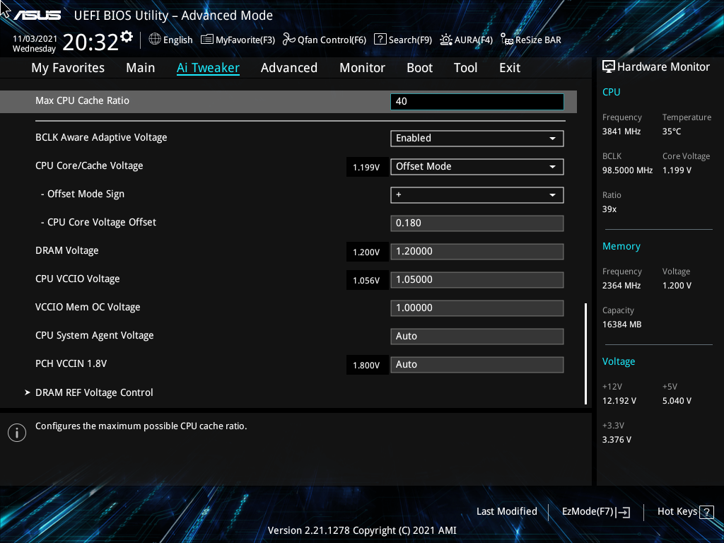
Task: Show Hot Keys help
Action: pyautogui.click(x=677, y=512)
